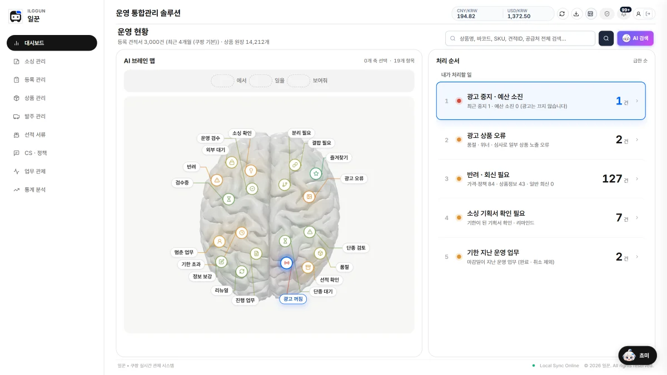Screen dimensions: 667x375
Task: Select the star node on the brain
Action: point(316,173)
